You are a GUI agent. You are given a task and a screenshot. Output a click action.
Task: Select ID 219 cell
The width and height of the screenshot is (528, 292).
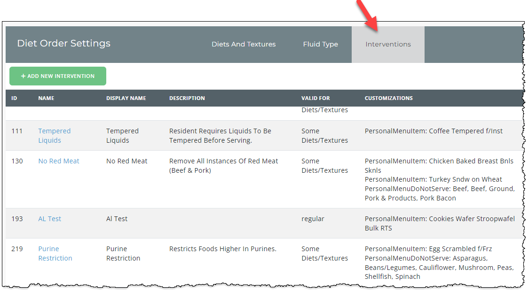click(x=17, y=249)
